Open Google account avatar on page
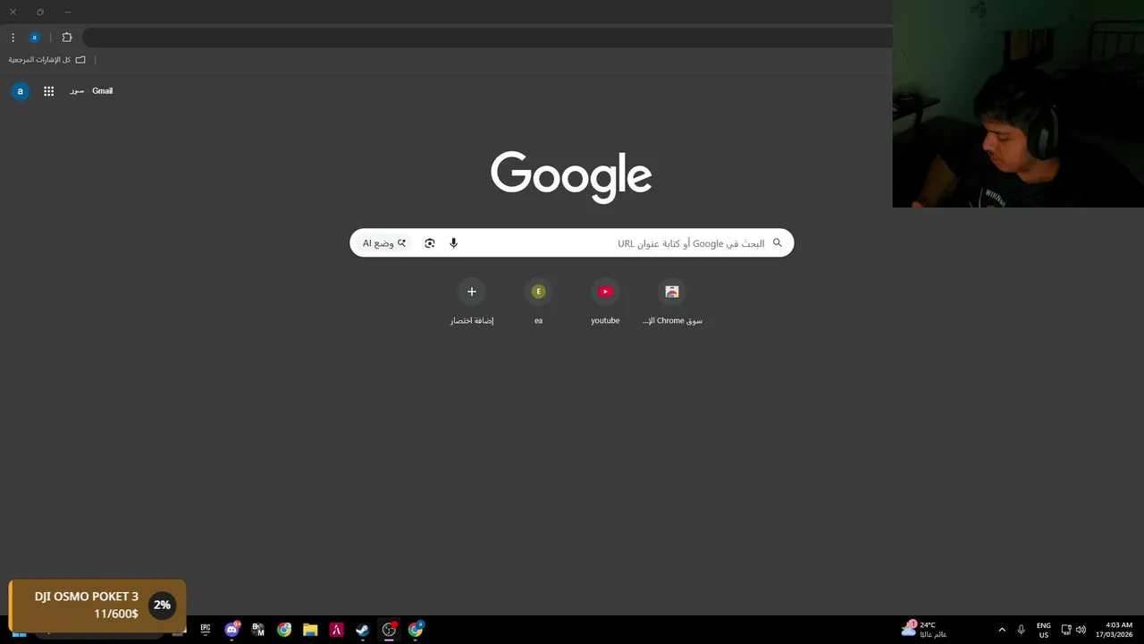 point(20,91)
